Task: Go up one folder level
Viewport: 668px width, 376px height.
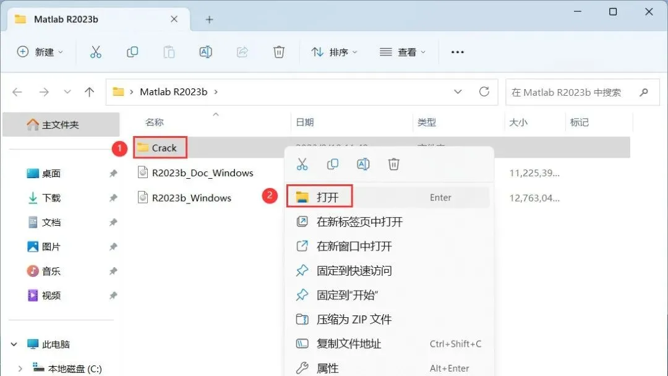Action: 90,92
